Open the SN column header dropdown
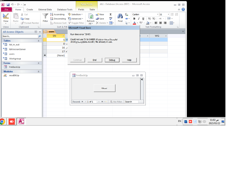250x187 pixels. coord(63,36)
